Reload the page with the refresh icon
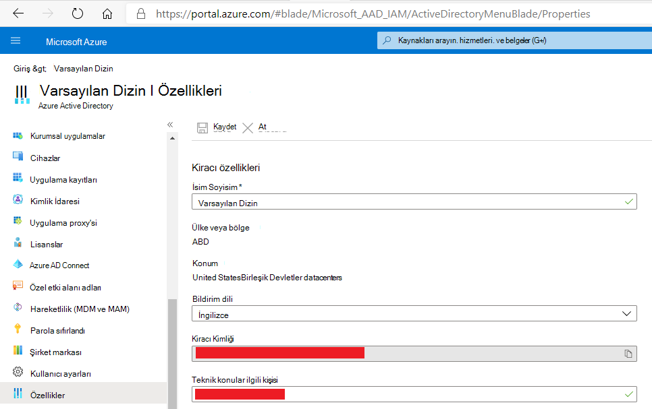652x409 pixels. (78, 13)
